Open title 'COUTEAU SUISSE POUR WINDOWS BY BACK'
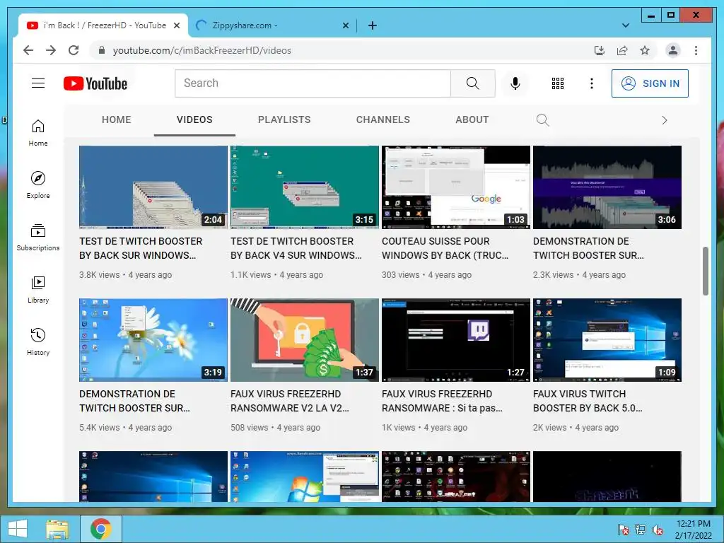The height and width of the screenshot is (543, 724). click(x=445, y=248)
